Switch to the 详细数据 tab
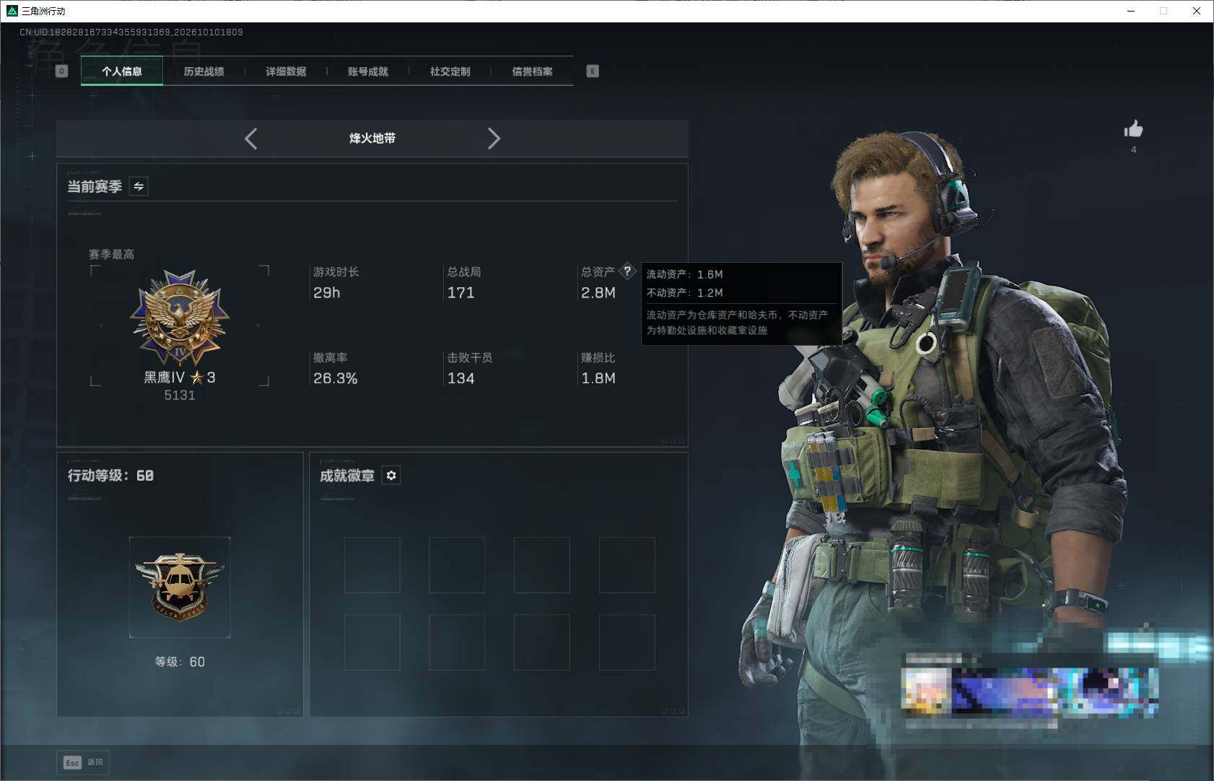 (286, 71)
